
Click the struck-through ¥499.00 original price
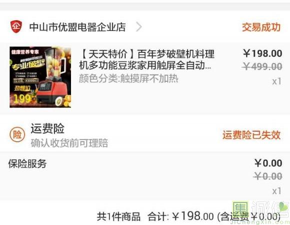(262, 66)
